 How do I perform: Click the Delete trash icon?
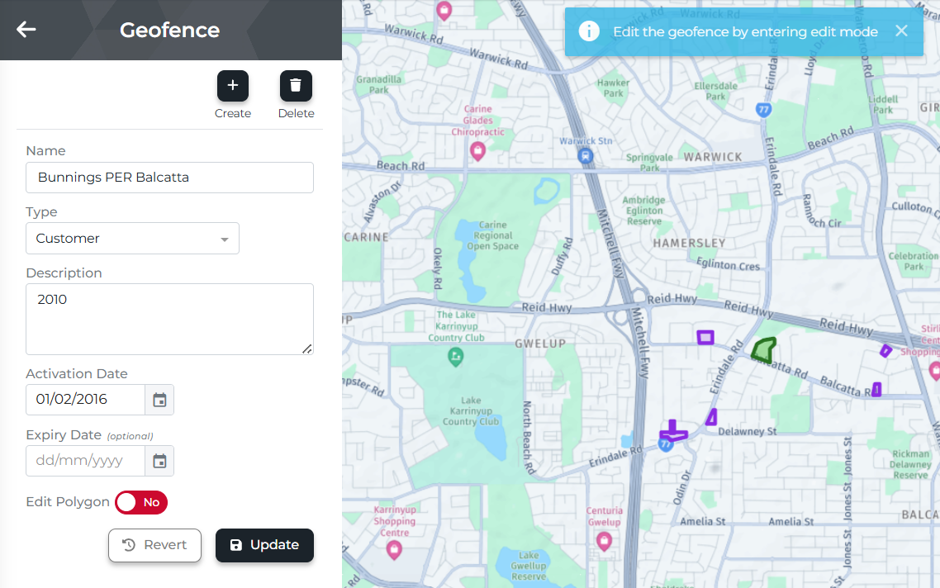(x=296, y=86)
